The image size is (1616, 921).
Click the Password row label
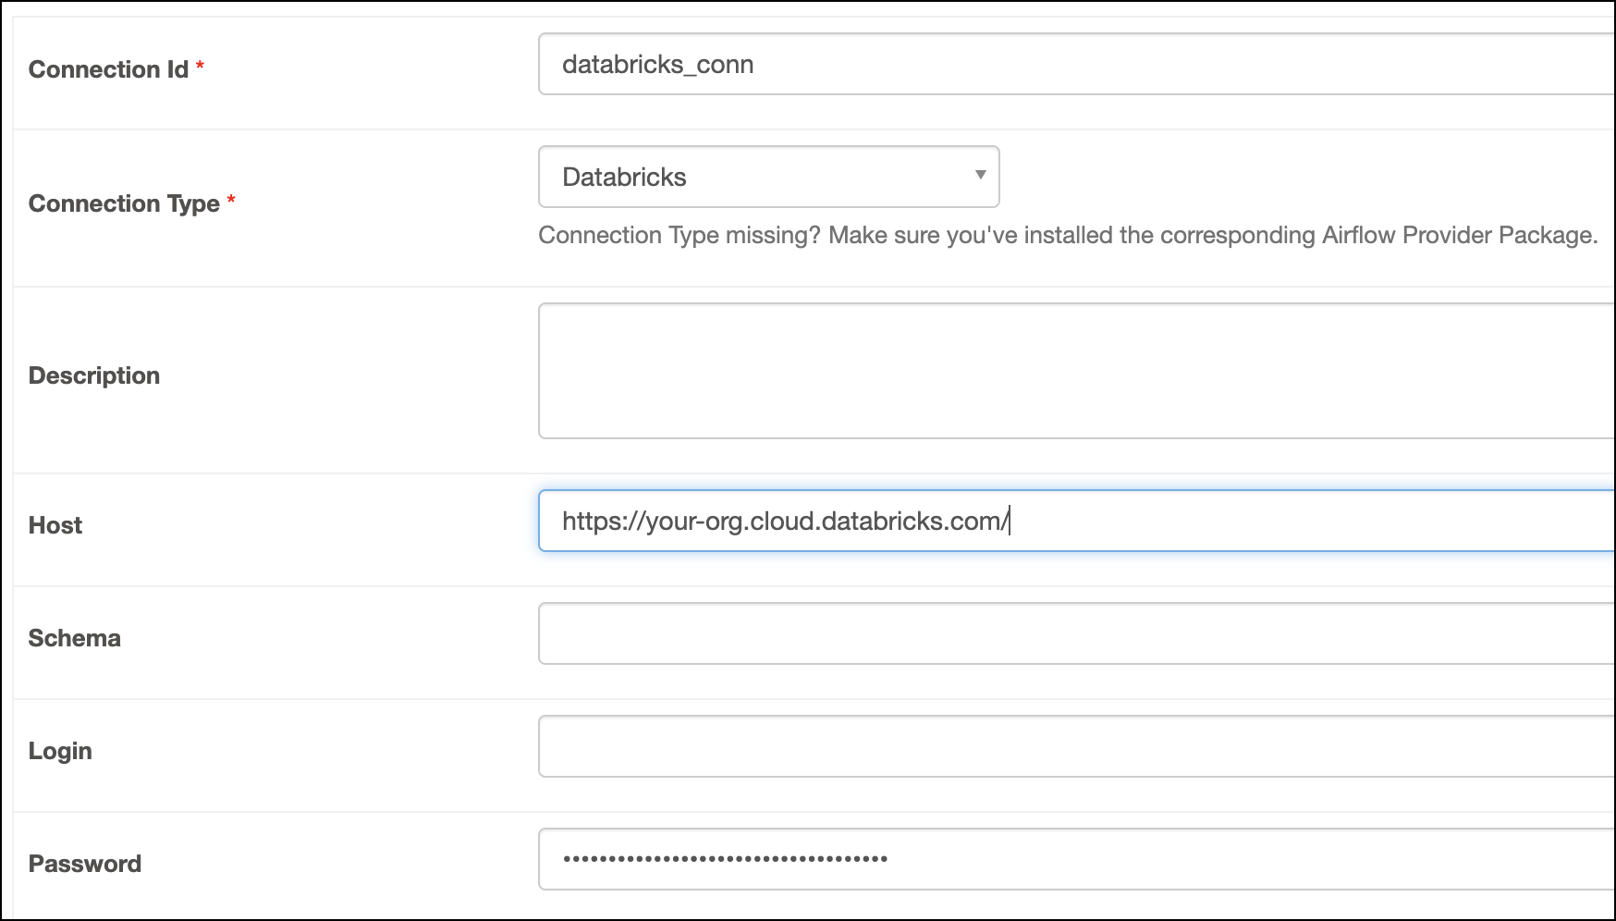(x=85, y=864)
